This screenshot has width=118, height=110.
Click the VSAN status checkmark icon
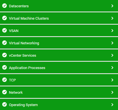point(4,30)
